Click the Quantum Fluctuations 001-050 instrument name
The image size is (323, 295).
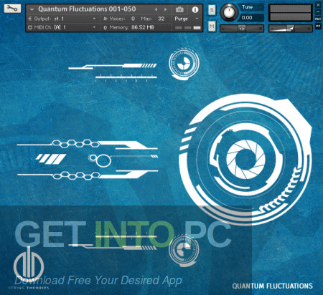[x=87, y=9]
